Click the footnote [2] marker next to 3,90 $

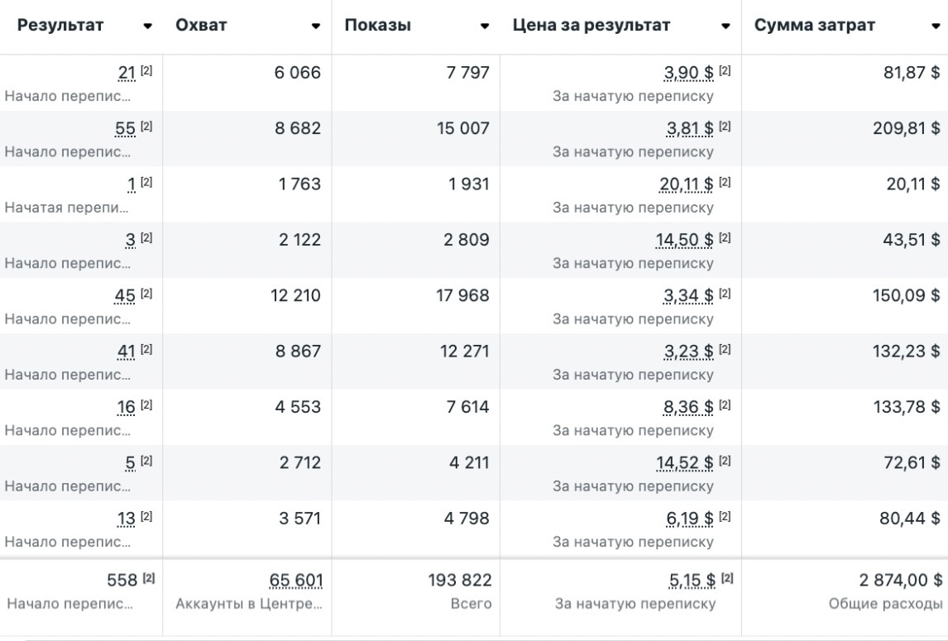click(725, 72)
